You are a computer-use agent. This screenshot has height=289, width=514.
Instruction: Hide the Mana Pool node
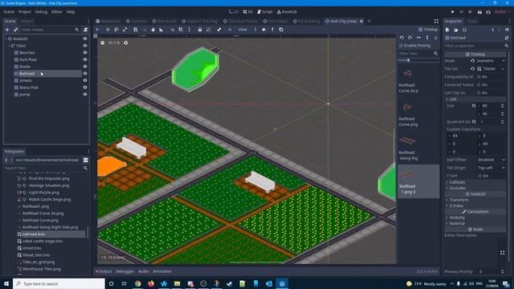click(85, 88)
